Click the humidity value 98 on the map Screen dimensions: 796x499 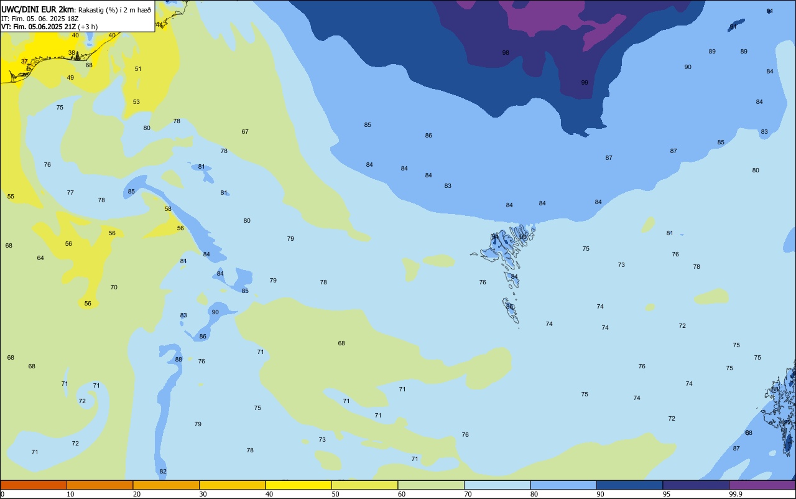pos(506,53)
